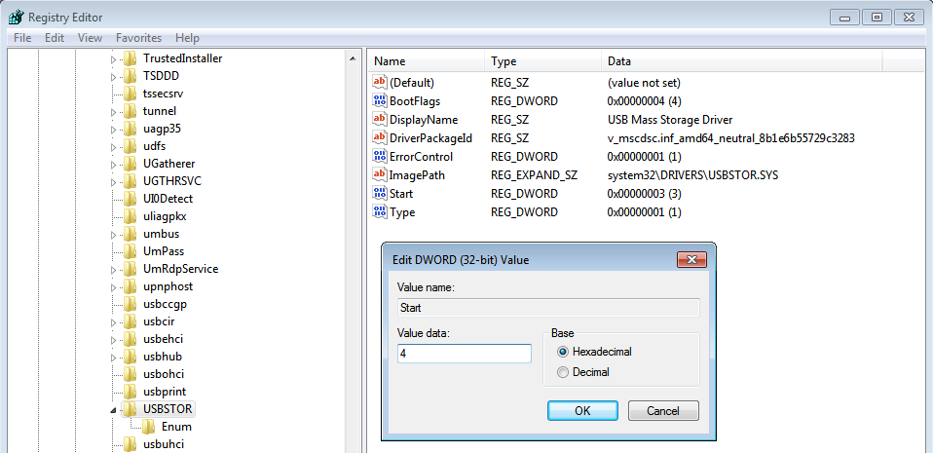This screenshot has width=933, height=453.
Task: Collapse the USBSTOR tree node
Action: coord(114,409)
